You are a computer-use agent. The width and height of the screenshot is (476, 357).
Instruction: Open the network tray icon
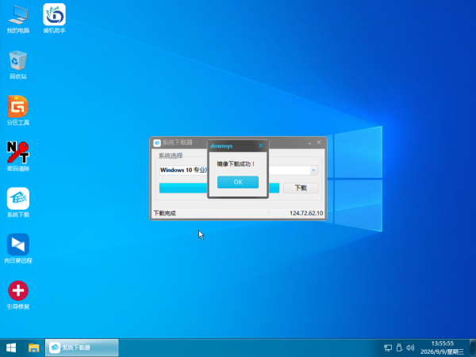click(388, 348)
